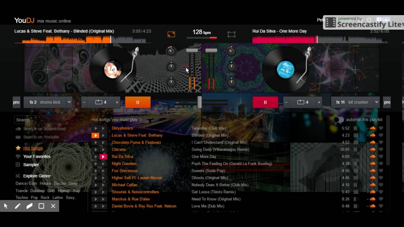The image size is (404, 227).
Task: Choose the Dubstep genre
Action: coord(38,191)
